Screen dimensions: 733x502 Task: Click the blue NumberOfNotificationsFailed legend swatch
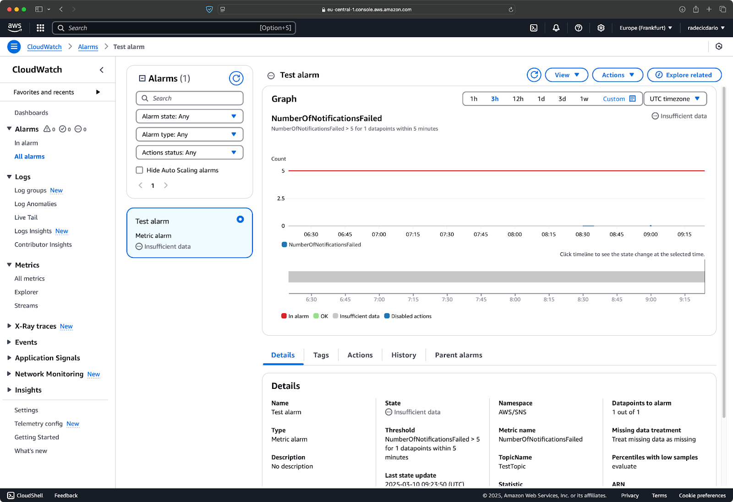284,245
